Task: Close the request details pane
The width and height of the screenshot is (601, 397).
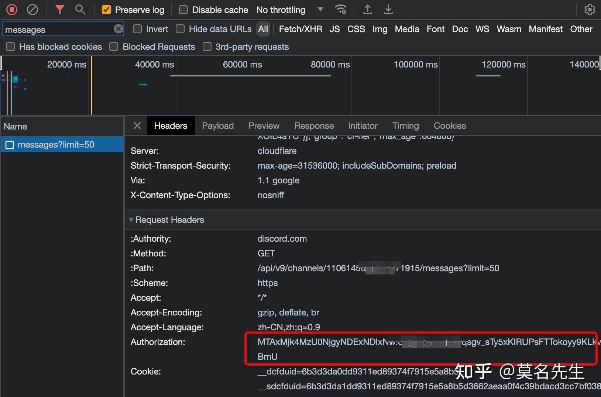Action: tap(137, 125)
